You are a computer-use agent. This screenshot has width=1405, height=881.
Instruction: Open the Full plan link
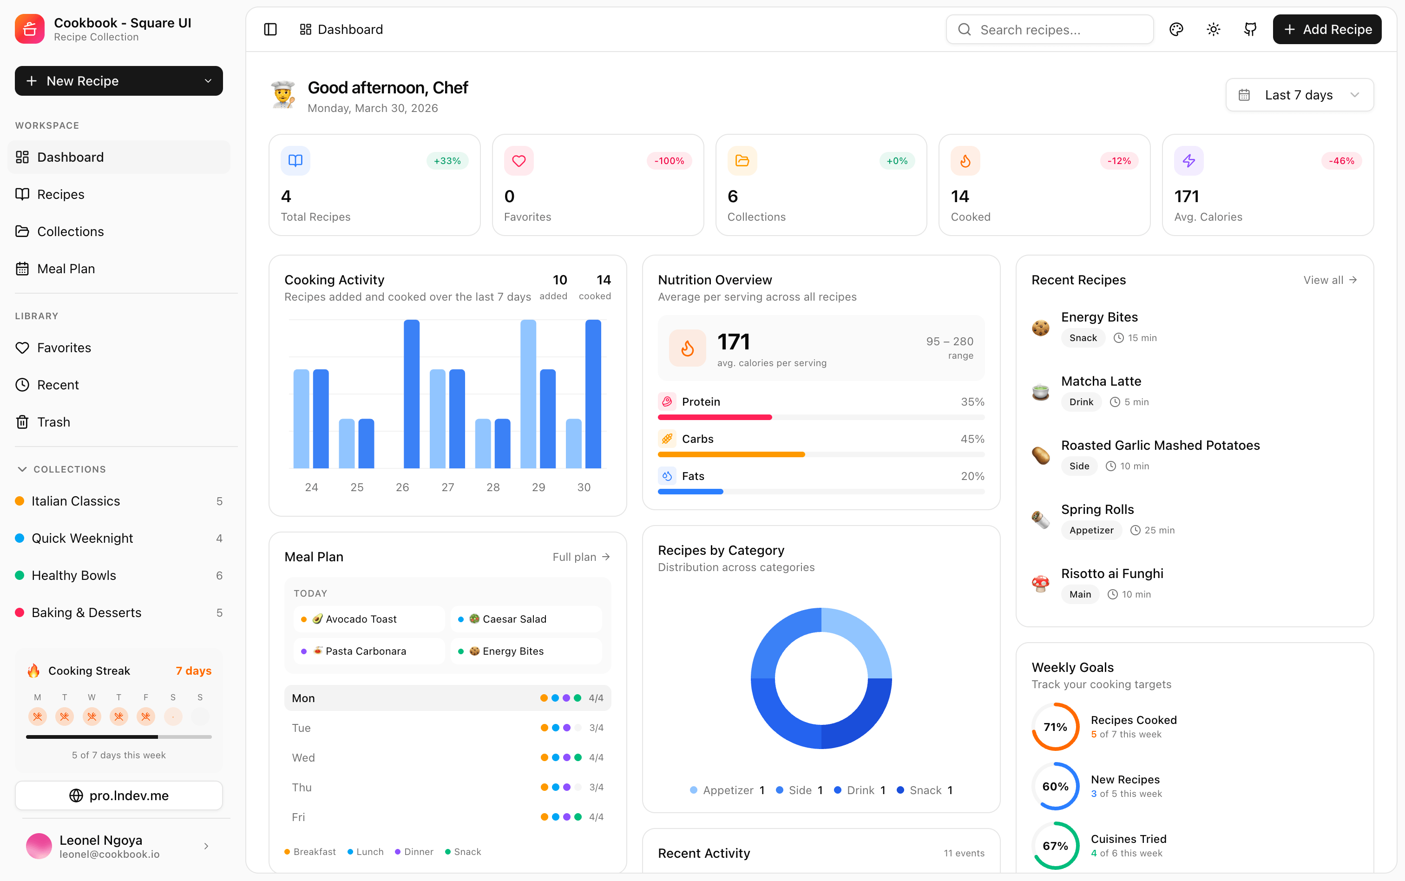tap(581, 557)
